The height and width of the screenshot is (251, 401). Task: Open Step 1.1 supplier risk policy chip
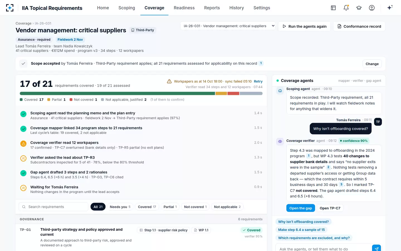point(163,230)
